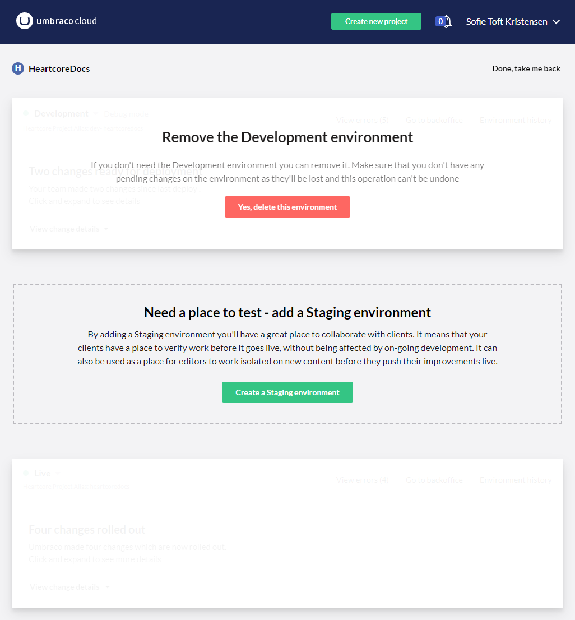Confirm with Yes, delete this environment

click(287, 207)
